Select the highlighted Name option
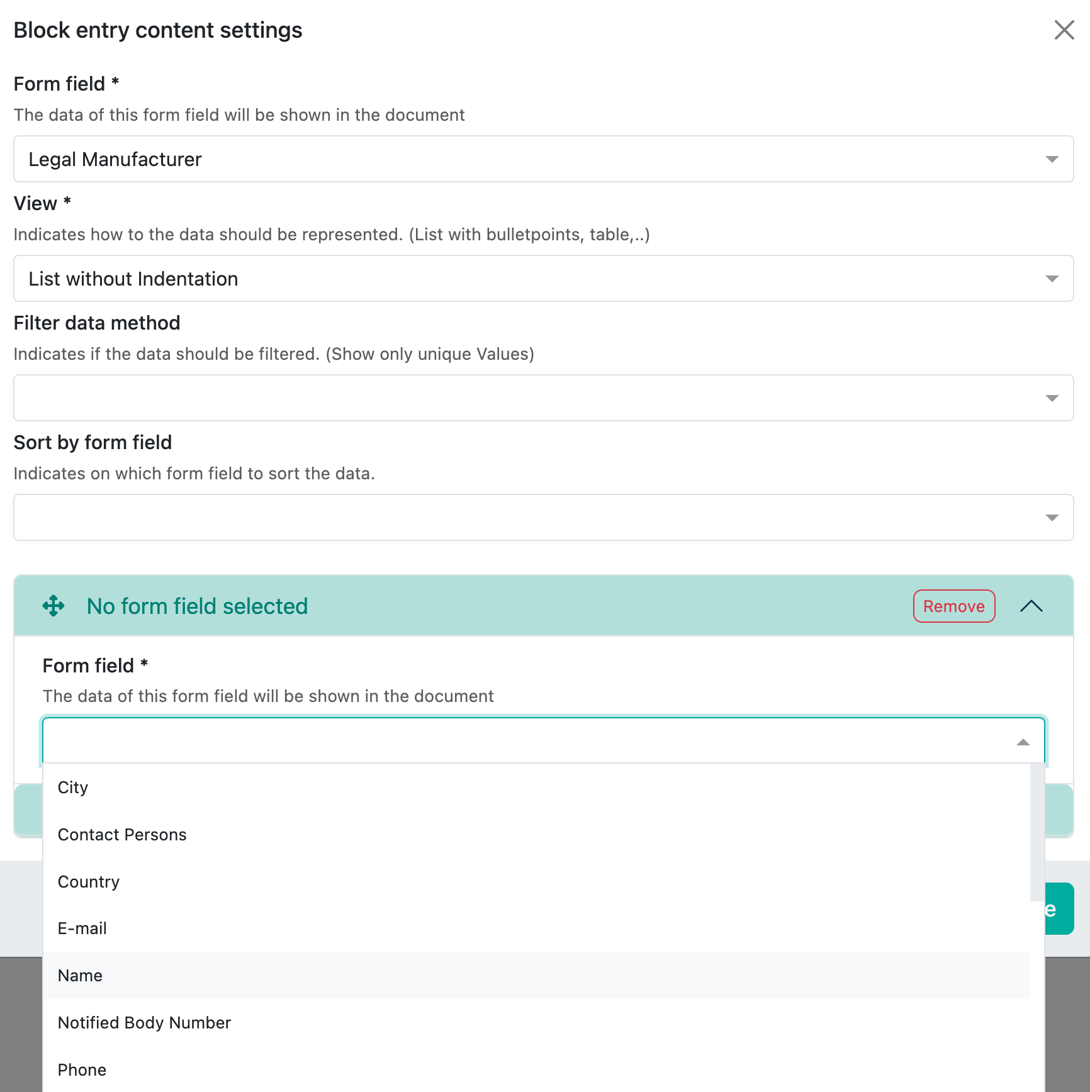 coord(537,976)
